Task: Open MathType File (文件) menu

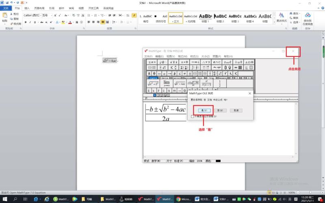Action: (148, 56)
